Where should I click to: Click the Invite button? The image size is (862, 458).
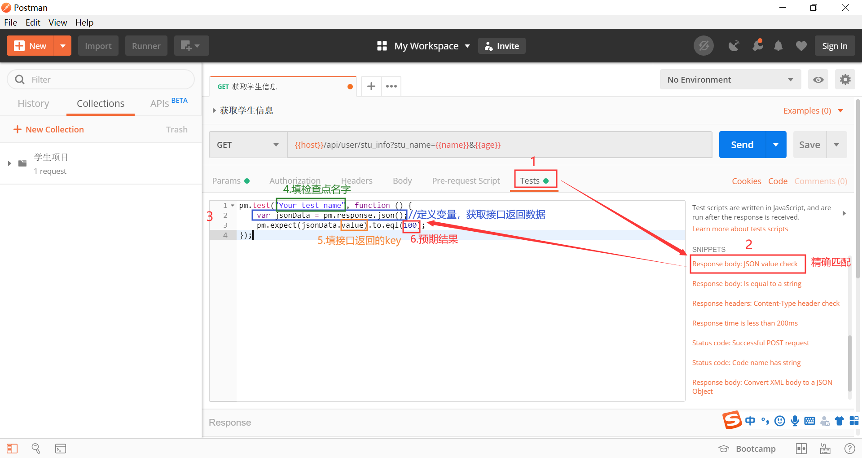[x=502, y=46]
